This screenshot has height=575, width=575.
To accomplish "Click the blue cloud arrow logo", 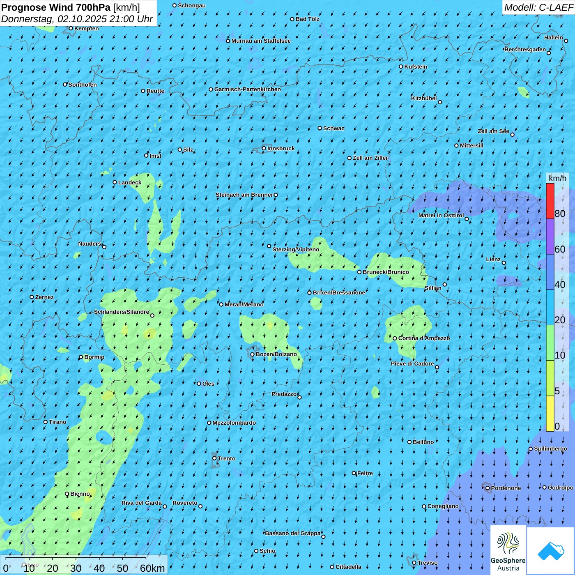I will 551,551.
